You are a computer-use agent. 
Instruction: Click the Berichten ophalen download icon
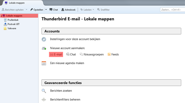(x=3, y=9)
